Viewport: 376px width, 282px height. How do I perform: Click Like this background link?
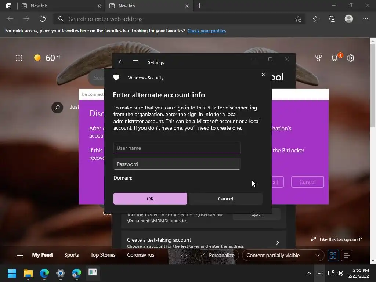tap(336, 239)
